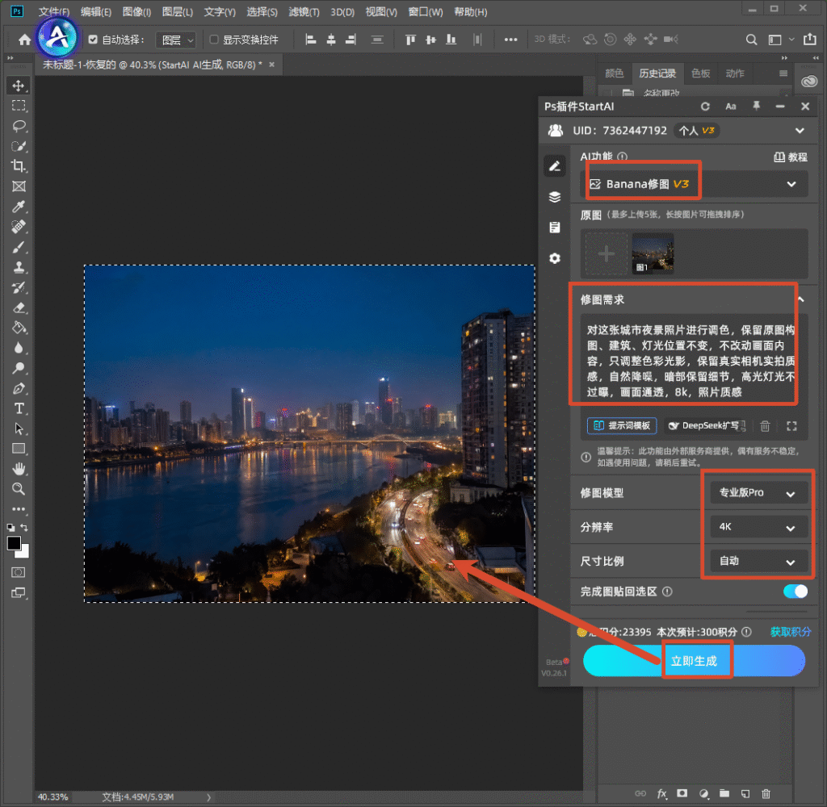
Task: Select the Zoom tool
Action: (19, 489)
